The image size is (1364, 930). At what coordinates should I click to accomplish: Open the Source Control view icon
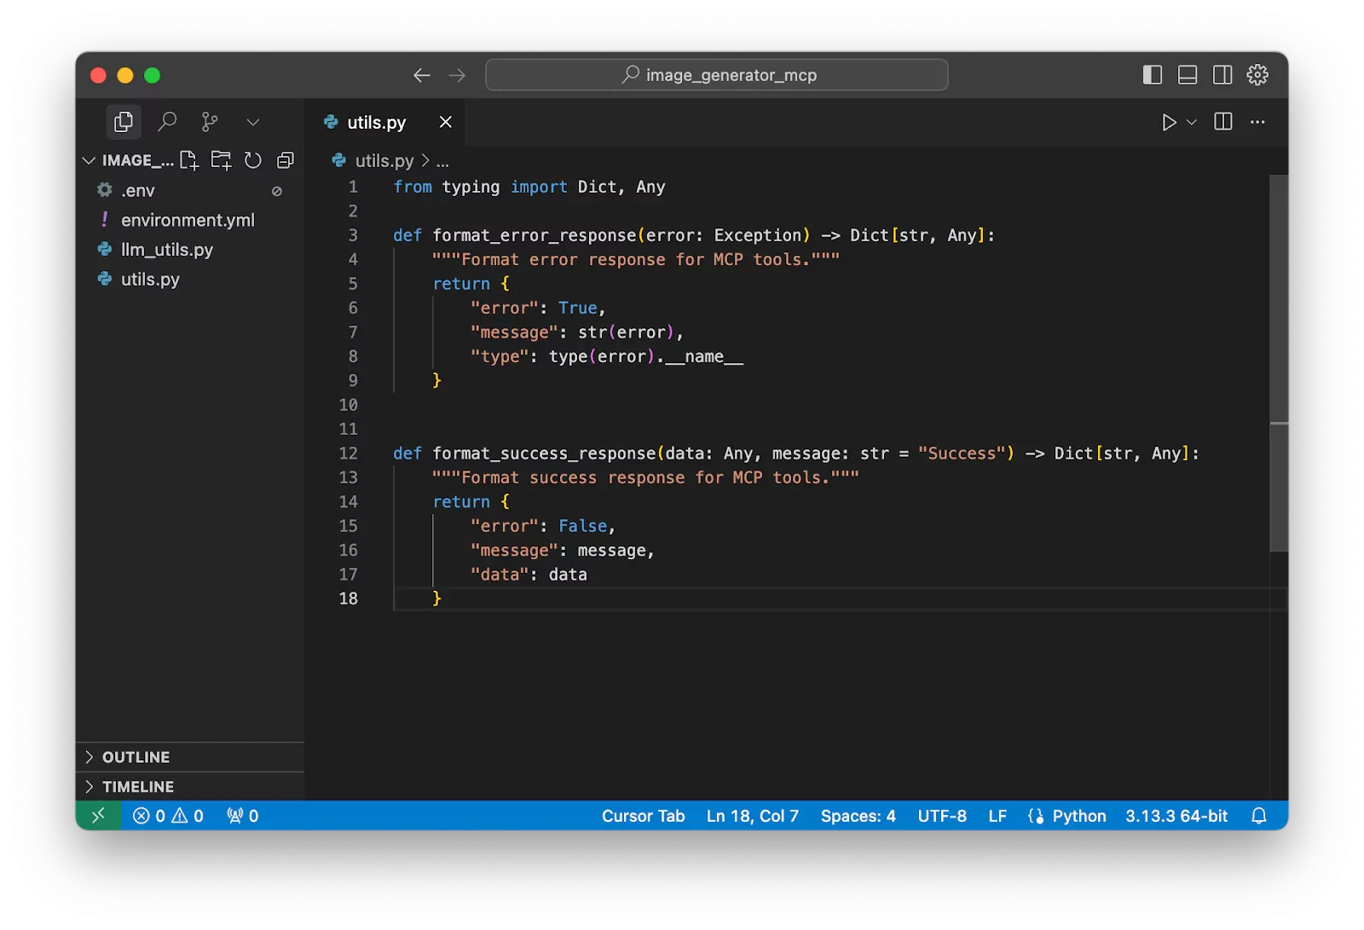210,122
